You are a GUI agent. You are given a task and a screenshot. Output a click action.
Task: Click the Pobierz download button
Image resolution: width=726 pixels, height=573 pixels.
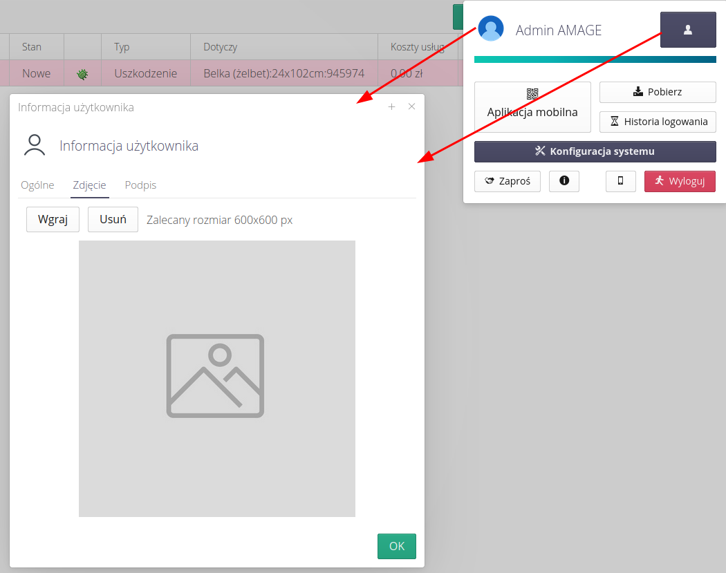pos(657,92)
